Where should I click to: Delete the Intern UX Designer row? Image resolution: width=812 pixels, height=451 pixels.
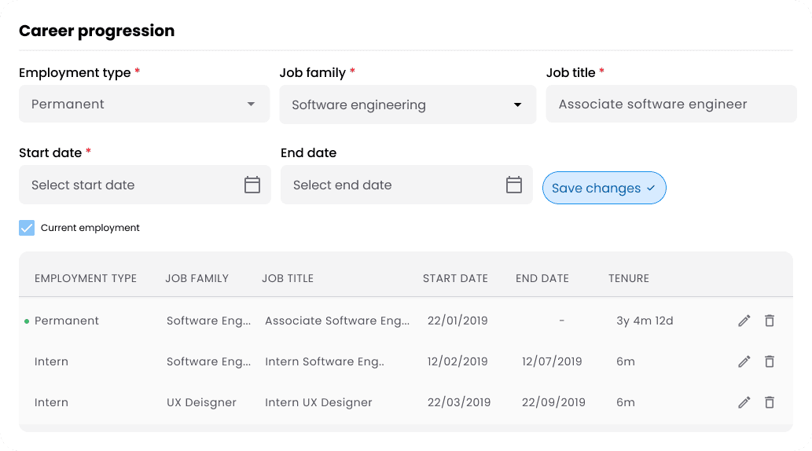point(770,402)
